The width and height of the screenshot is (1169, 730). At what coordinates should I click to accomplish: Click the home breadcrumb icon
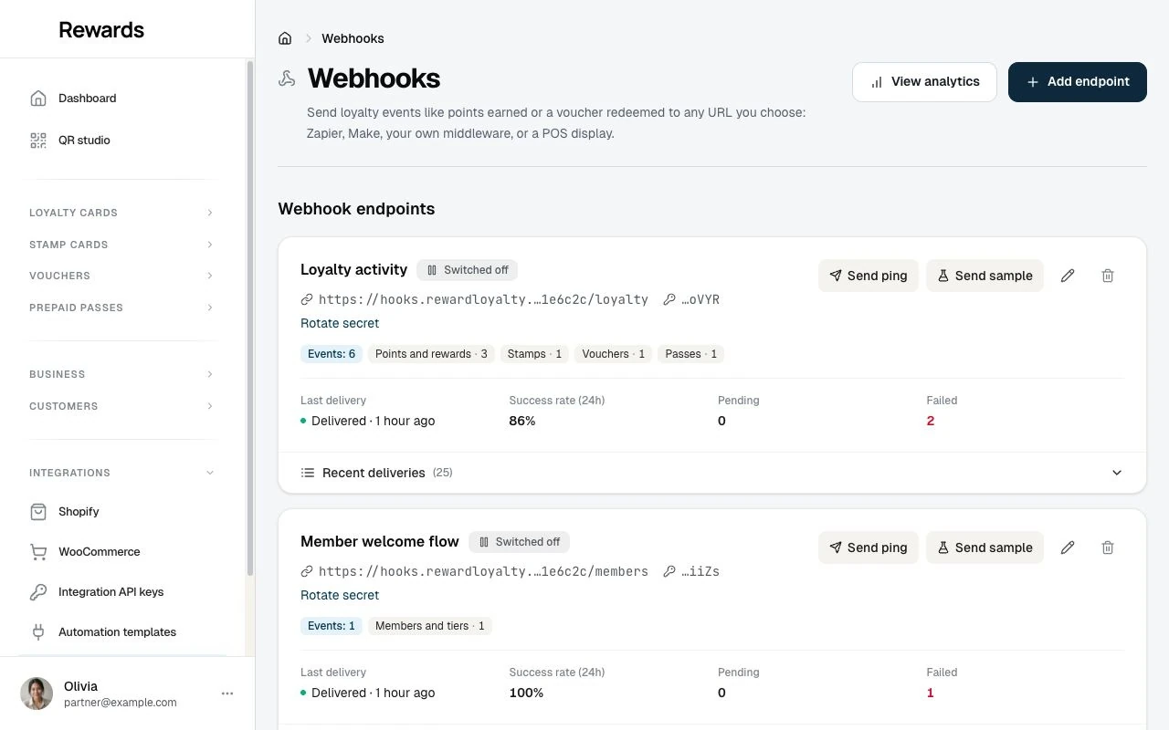click(x=285, y=38)
